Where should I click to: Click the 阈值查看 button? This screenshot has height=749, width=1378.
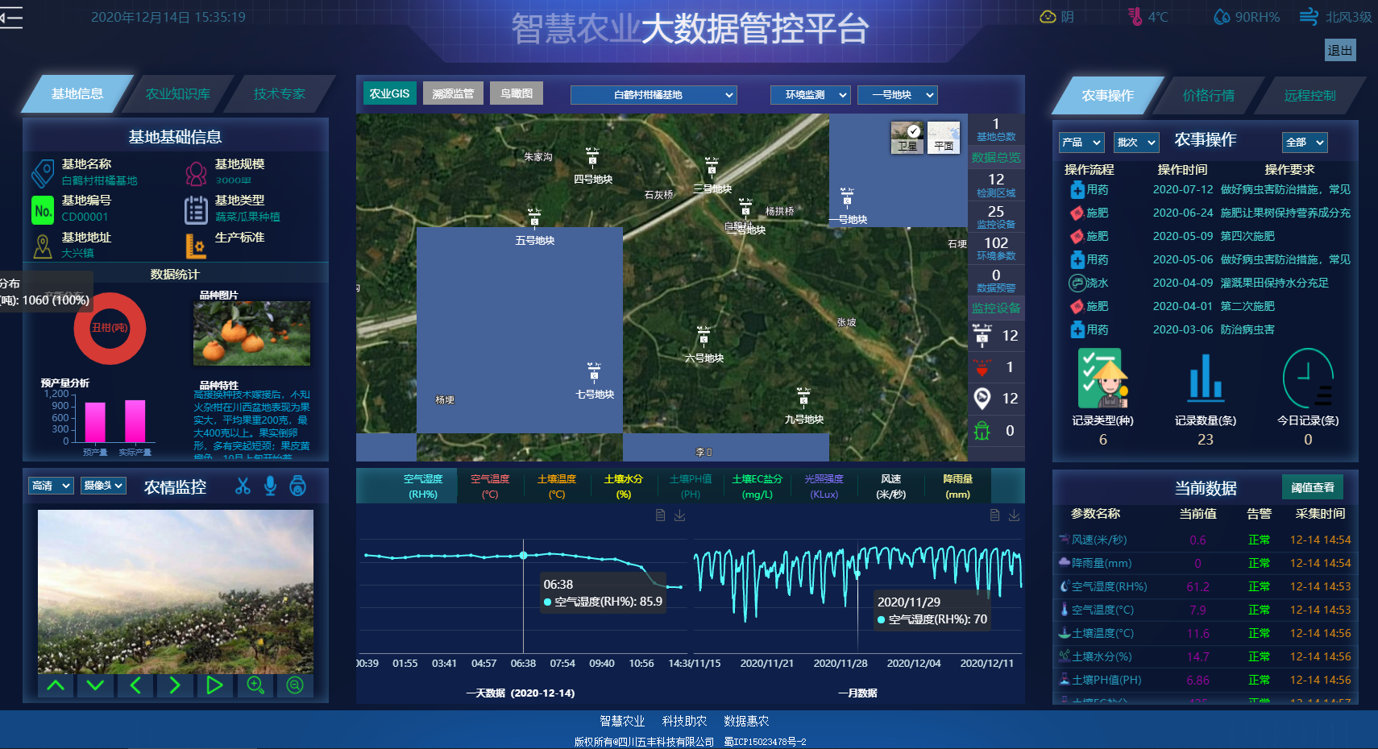tap(1312, 487)
